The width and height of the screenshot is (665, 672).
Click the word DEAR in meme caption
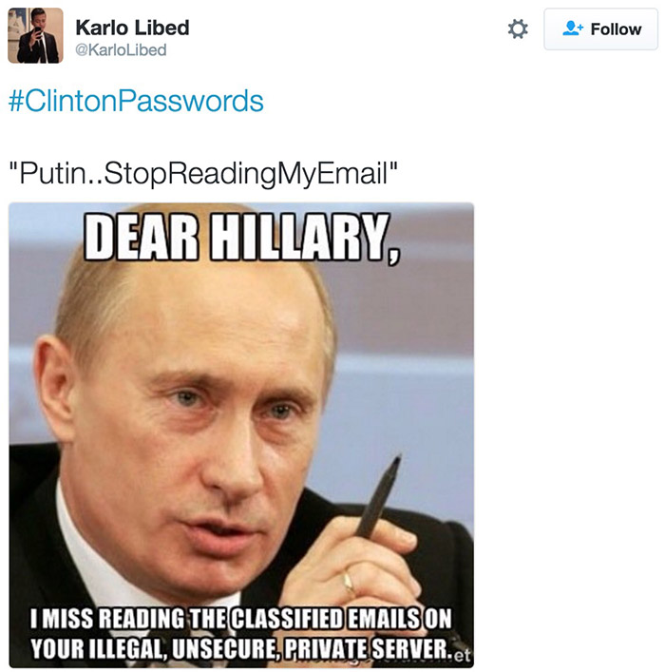[142, 236]
